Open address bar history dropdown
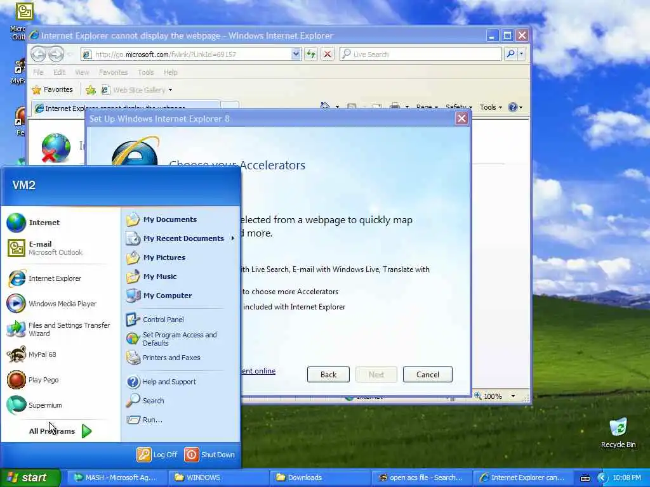Image resolution: width=650 pixels, height=487 pixels. click(296, 55)
